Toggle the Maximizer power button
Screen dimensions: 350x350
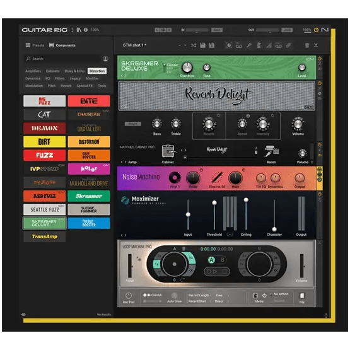(x=320, y=194)
